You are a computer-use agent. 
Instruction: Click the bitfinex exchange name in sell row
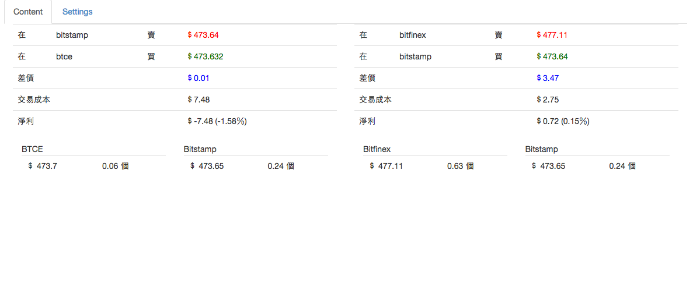coord(412,35)
